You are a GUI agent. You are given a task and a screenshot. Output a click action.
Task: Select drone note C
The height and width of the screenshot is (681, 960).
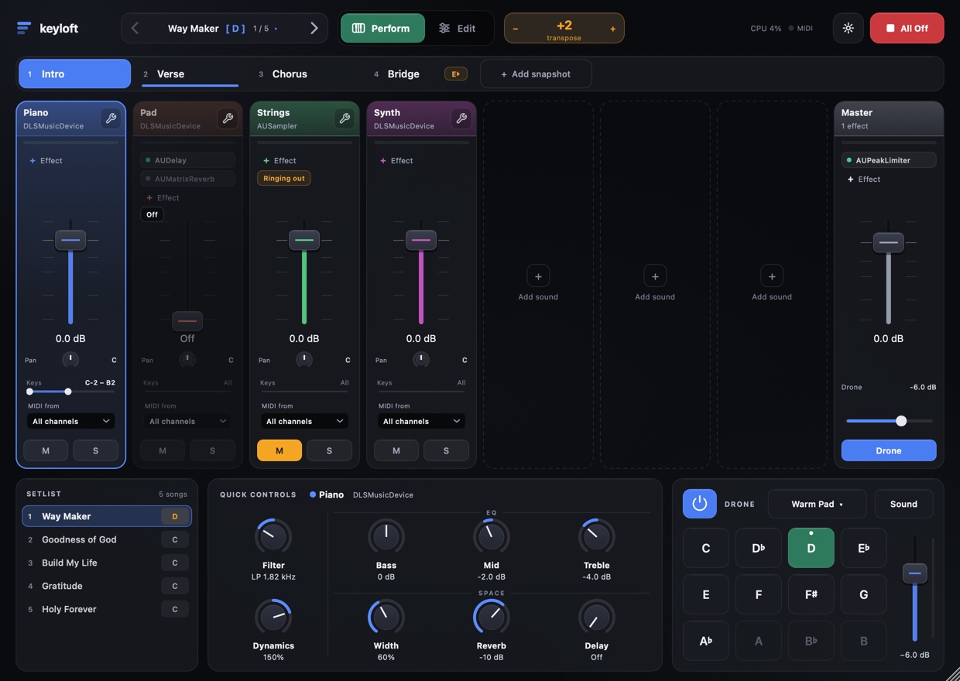coord(705,548)
